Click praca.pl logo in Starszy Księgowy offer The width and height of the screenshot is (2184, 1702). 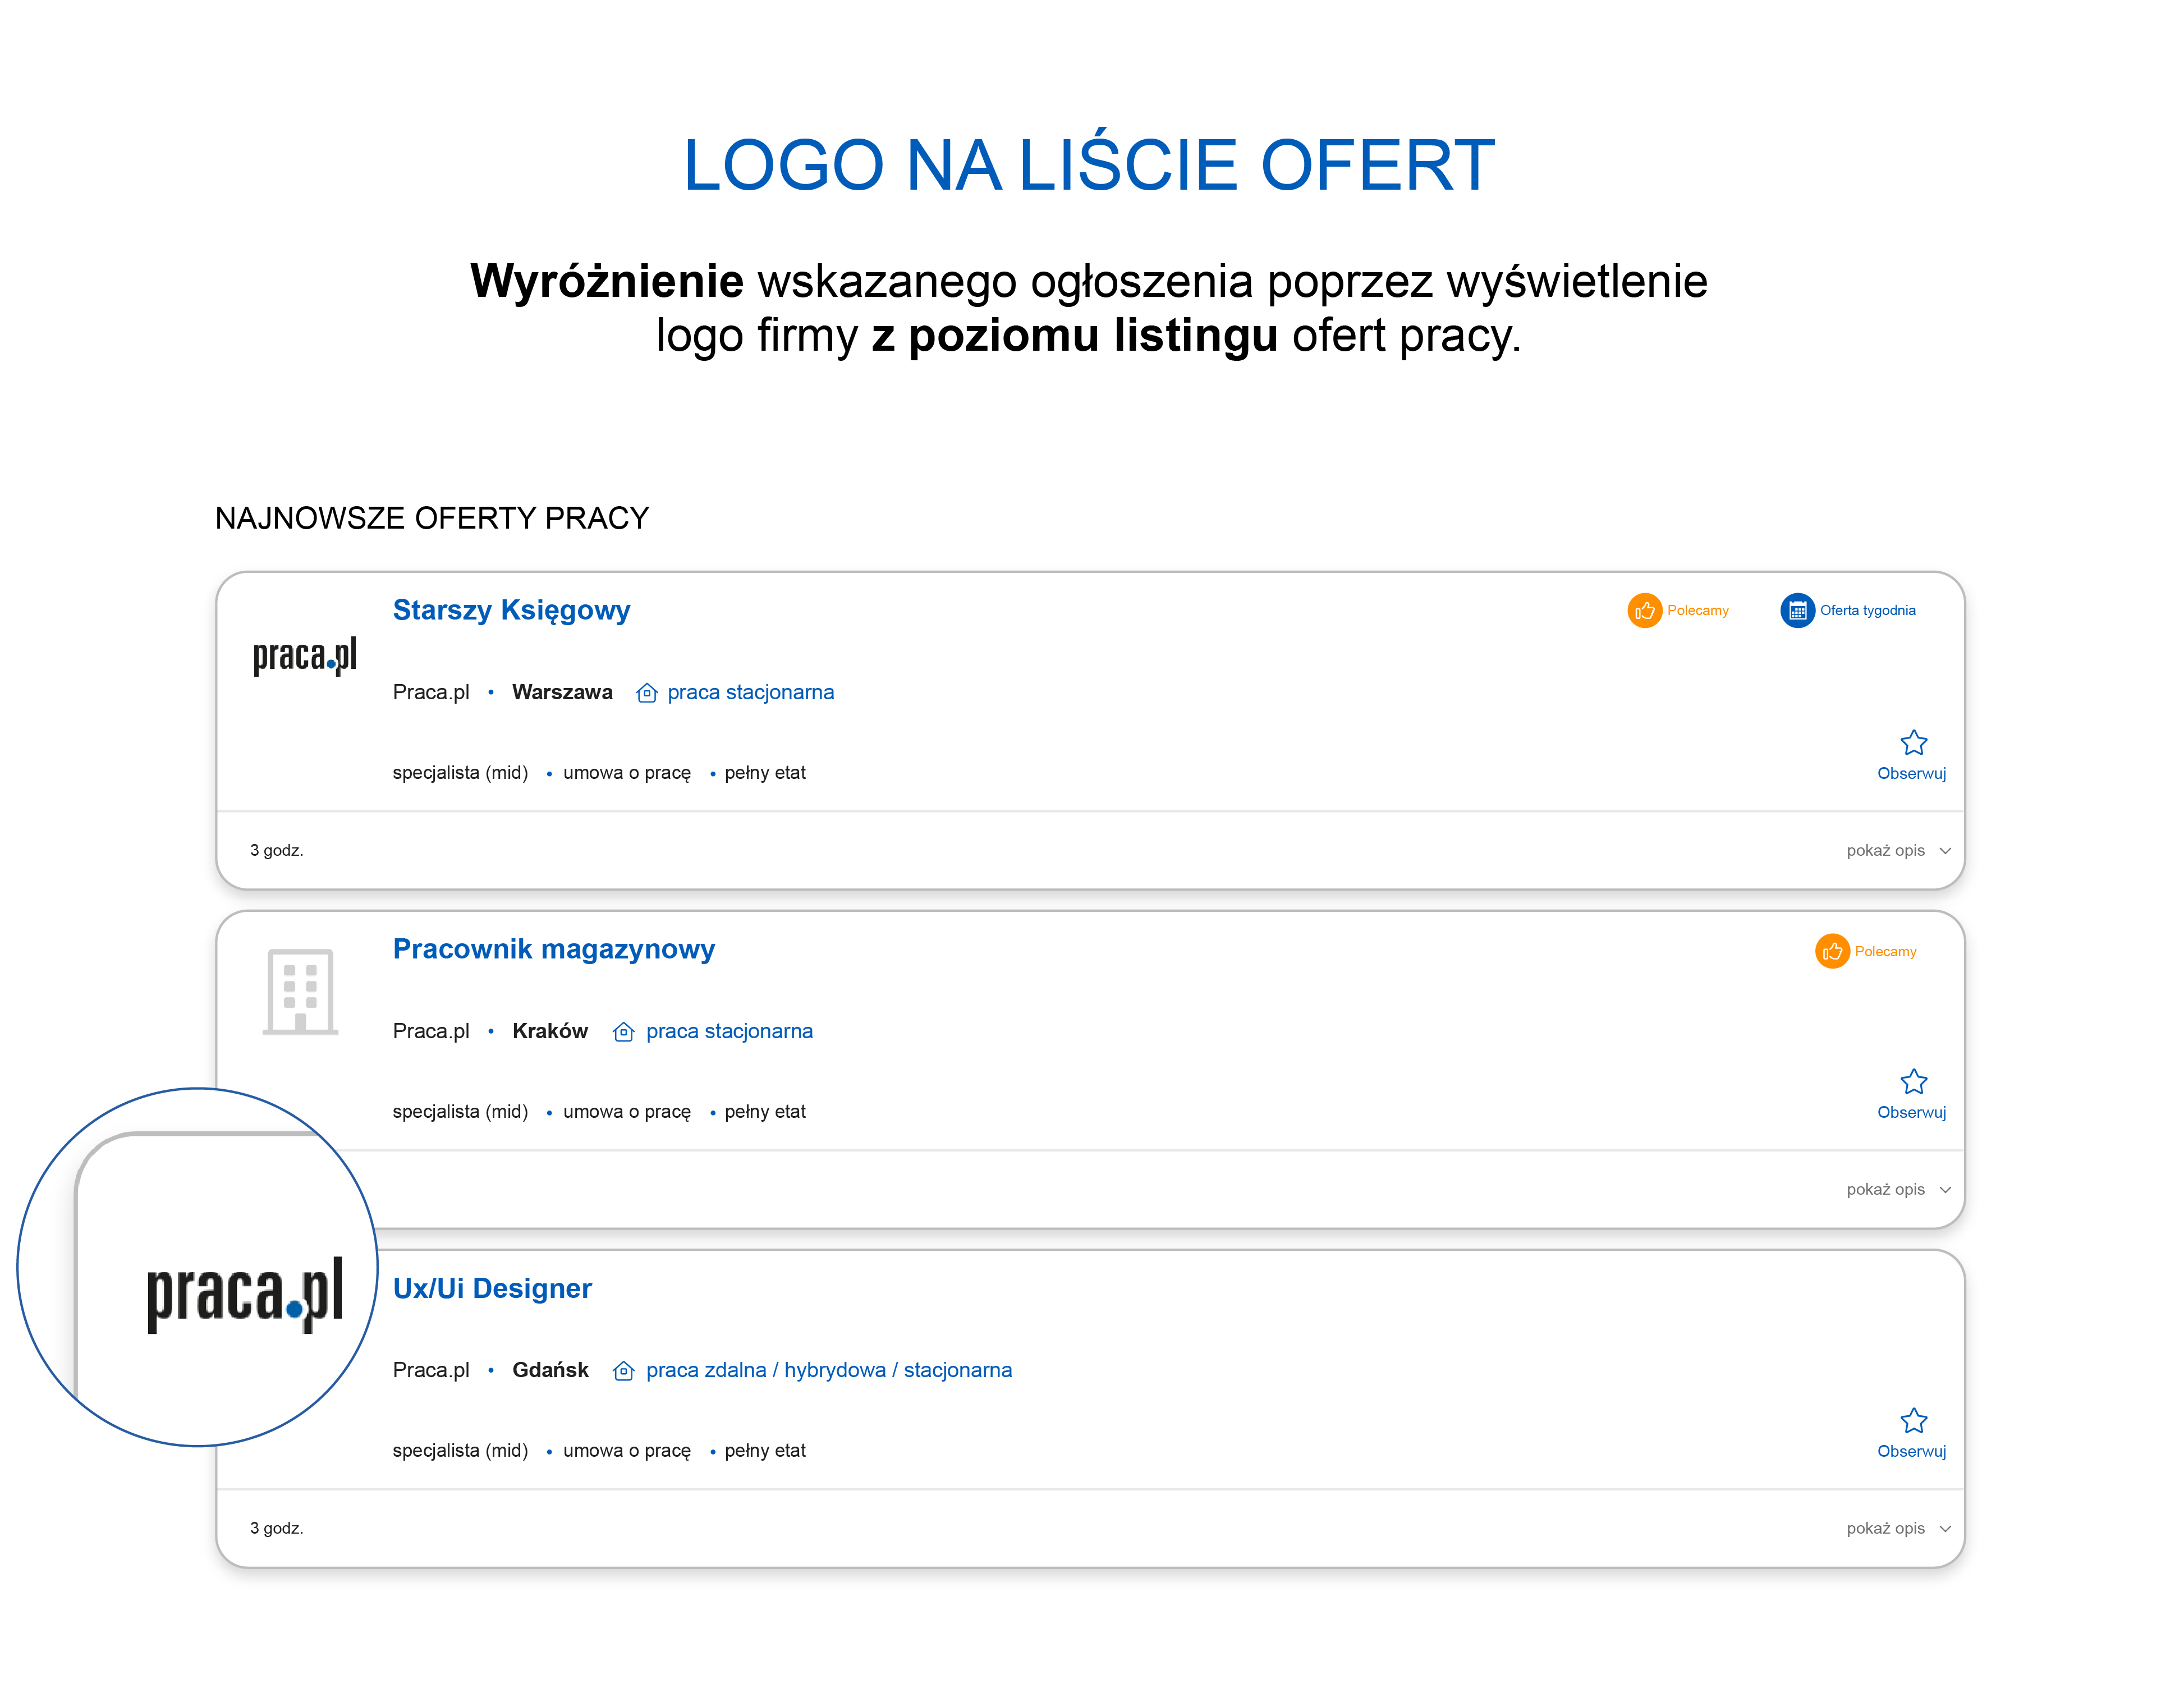click(x=304, y=656)
